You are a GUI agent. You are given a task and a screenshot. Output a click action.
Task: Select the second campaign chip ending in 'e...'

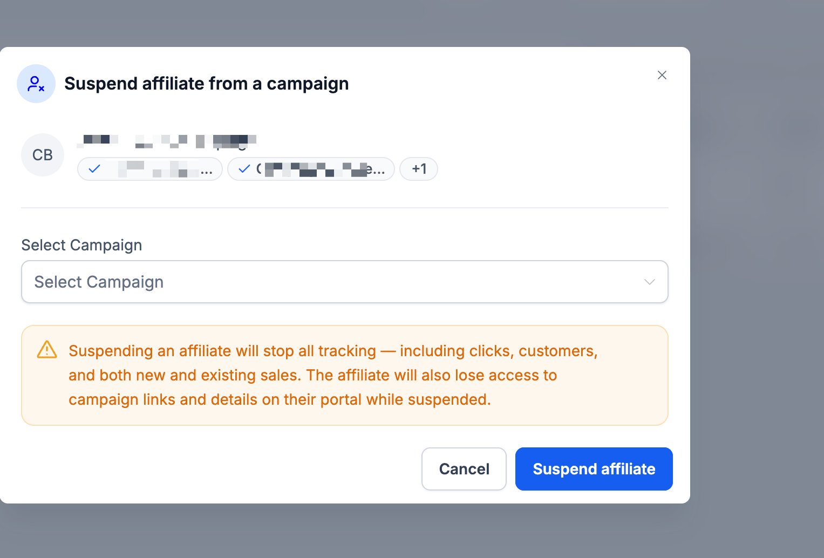point(311,169)
